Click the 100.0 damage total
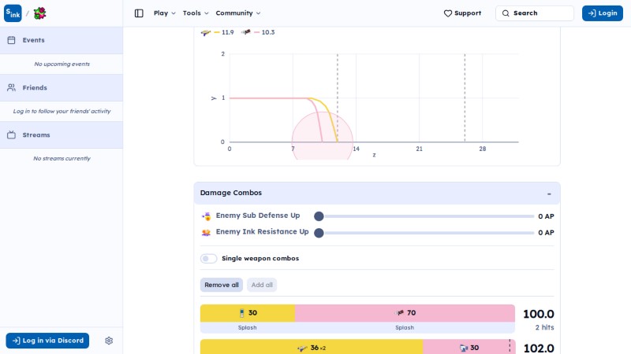Viewport: 631px width, 354px height. click(x=539, y=314)
